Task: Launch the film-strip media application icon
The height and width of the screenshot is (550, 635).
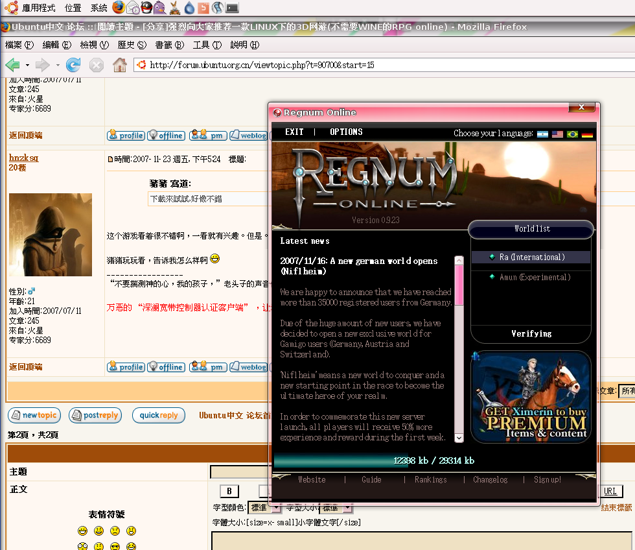Action: (218, 7)
